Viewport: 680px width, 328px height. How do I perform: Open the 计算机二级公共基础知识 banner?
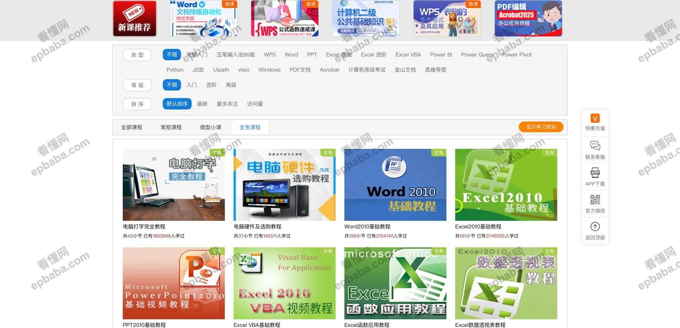366,18
